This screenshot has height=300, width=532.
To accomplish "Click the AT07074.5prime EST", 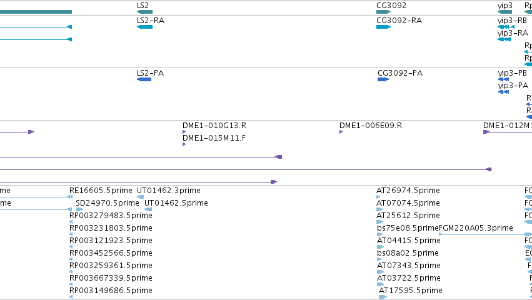I will (408, 203).
